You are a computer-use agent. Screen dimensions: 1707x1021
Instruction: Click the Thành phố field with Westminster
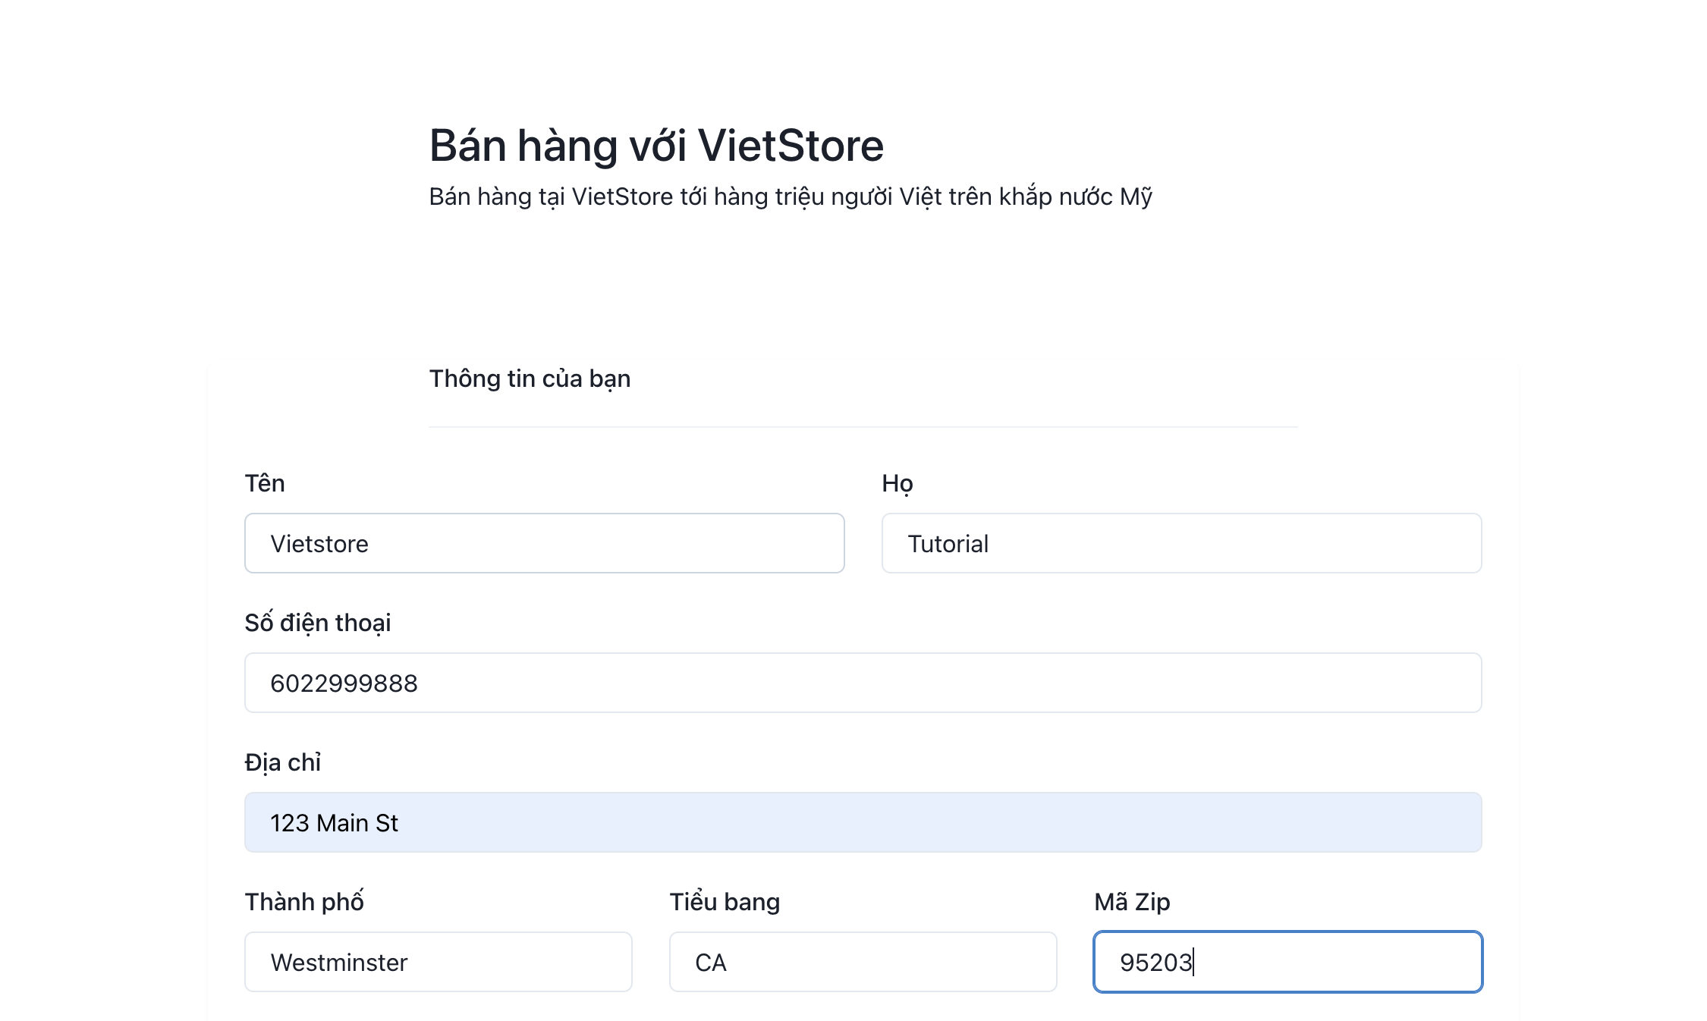[438, 962]
